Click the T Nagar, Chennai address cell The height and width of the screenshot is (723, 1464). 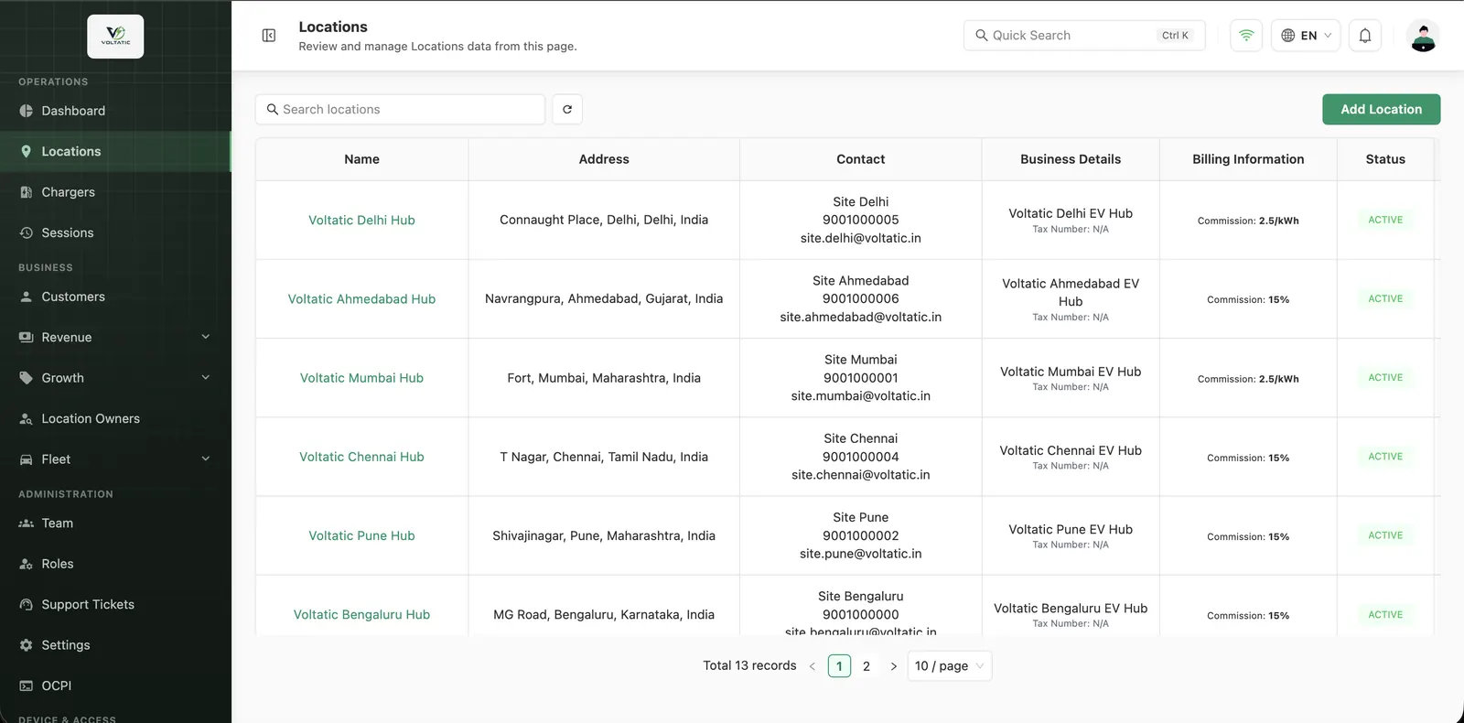(604, 457)
